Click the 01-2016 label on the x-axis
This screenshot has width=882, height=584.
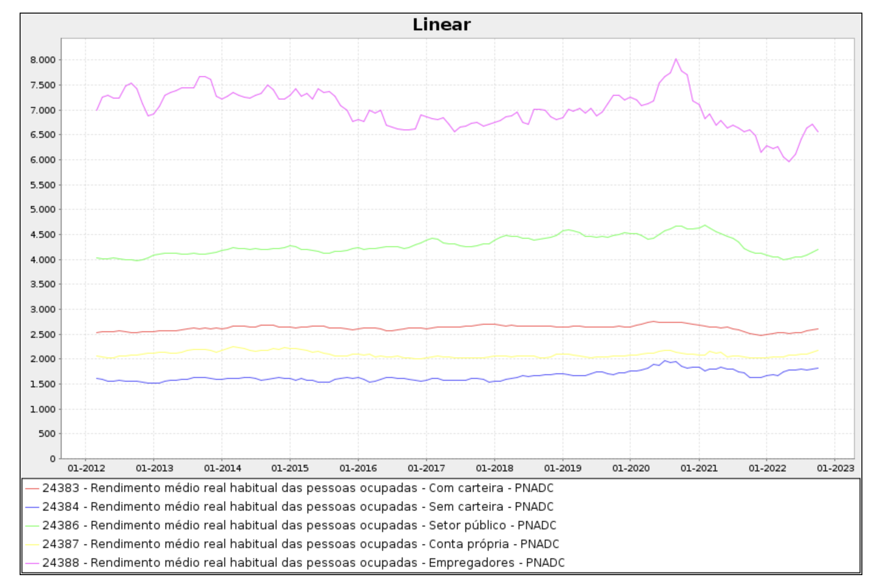[x=358, y=468]
